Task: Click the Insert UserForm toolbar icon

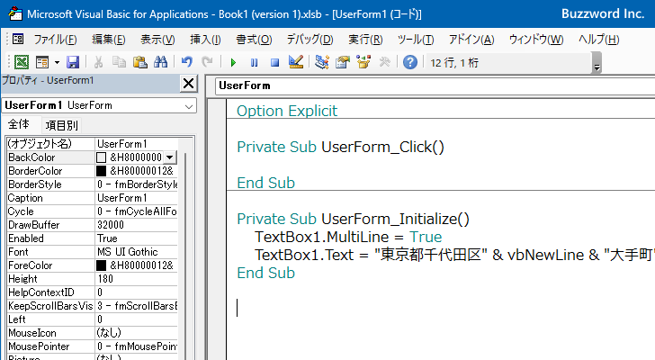Action: click(42, 62)
